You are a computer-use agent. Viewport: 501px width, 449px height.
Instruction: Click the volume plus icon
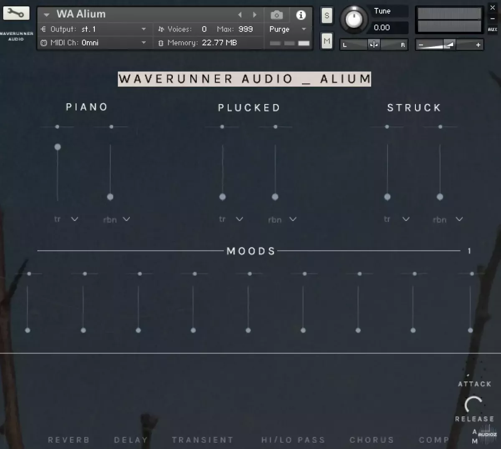tap(478, 45)
